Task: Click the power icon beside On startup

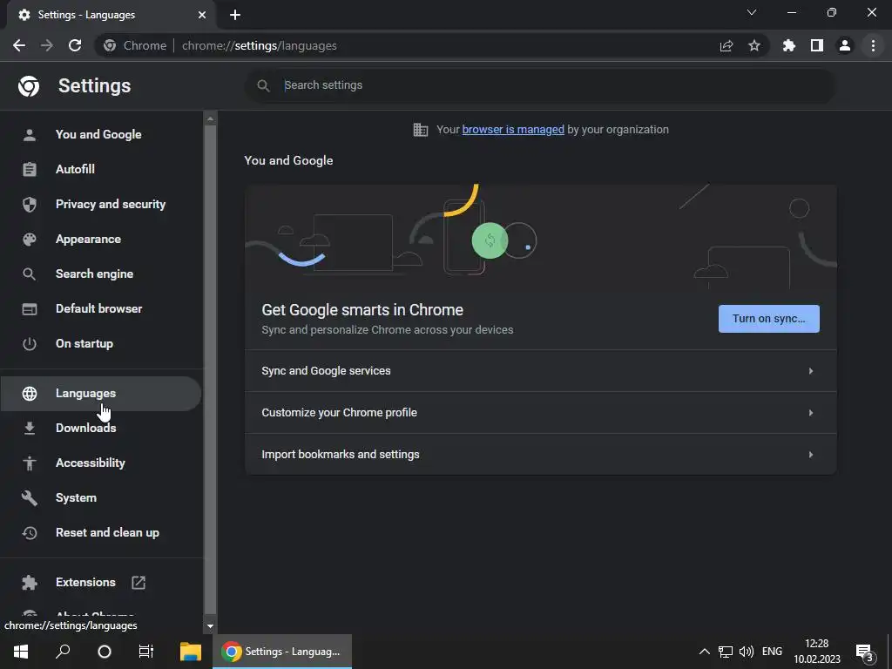Action: (29, 343)
